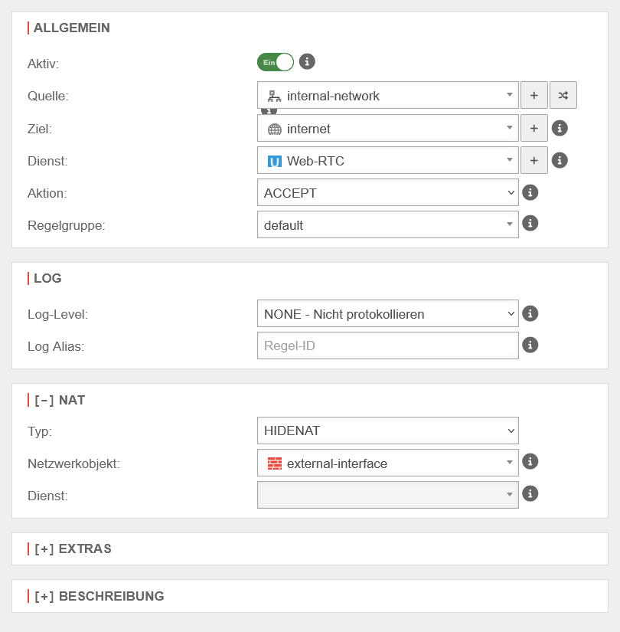Expand the EXTRAS section

73,548
